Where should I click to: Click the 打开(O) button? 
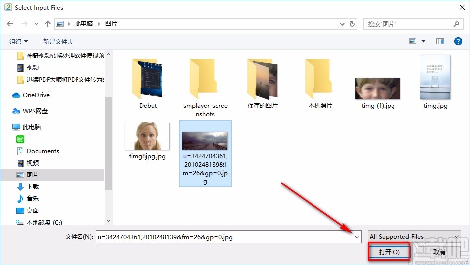(389, 252)
